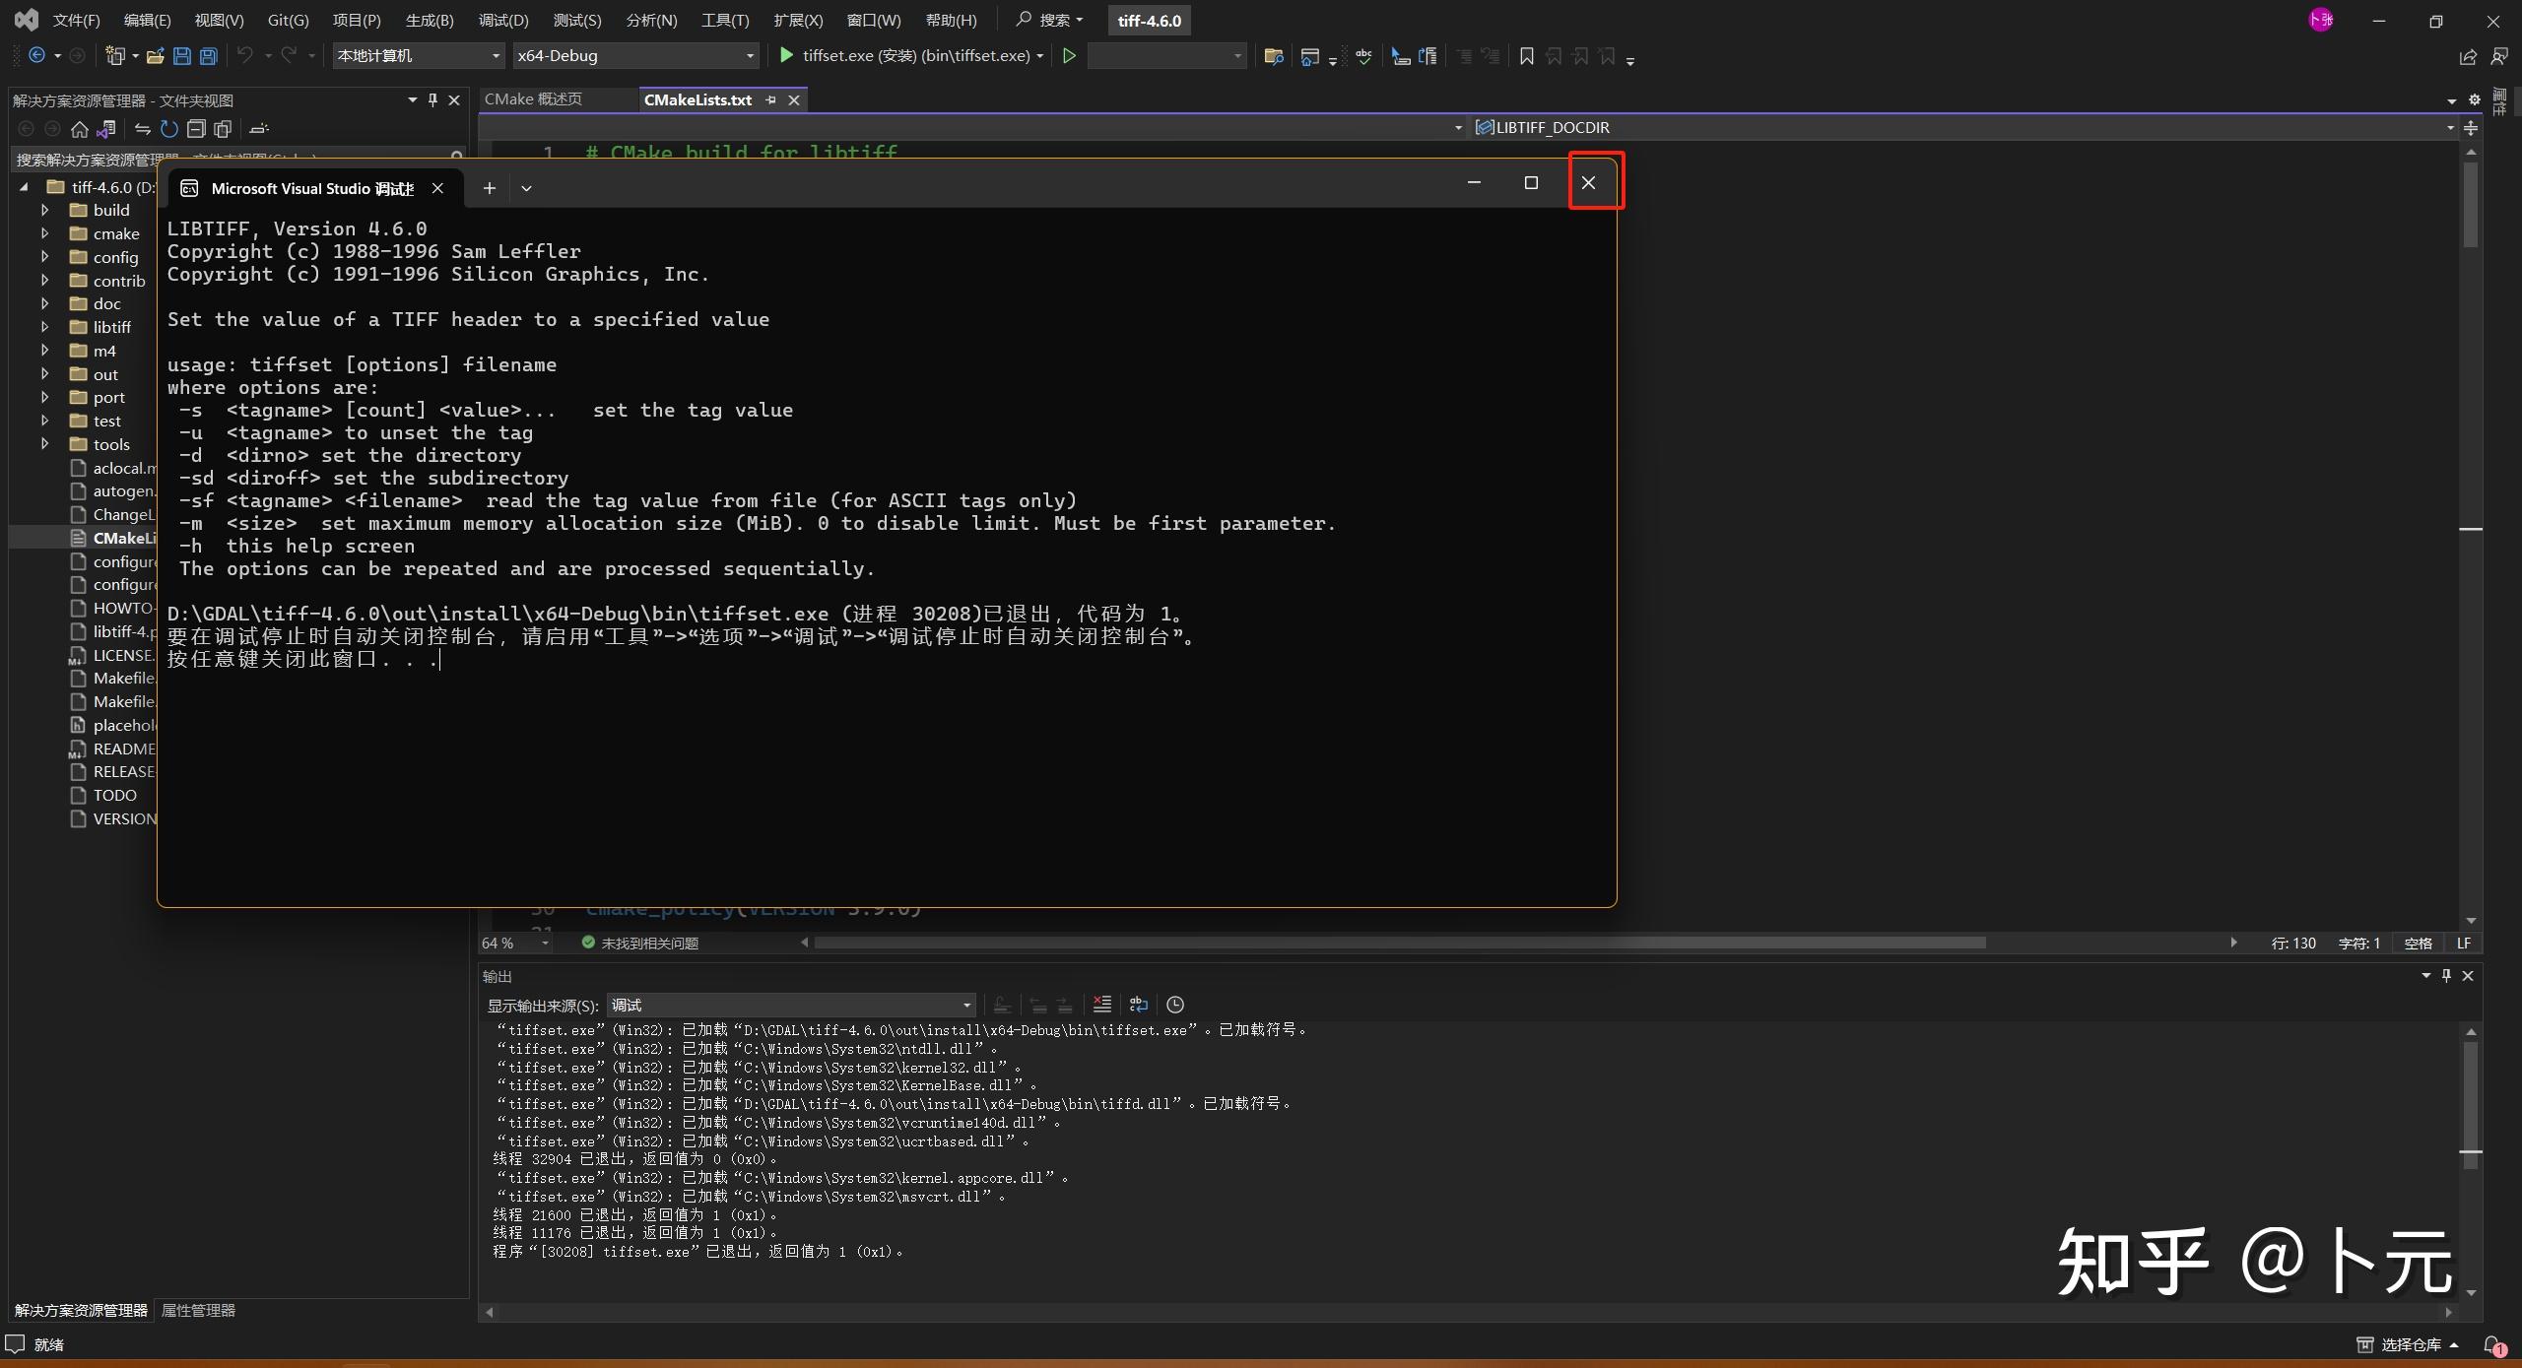Click the green Start debugging play icon
Image resolution: width=2522 pixels, height=1368 pixels.
[x=786, y=56]
